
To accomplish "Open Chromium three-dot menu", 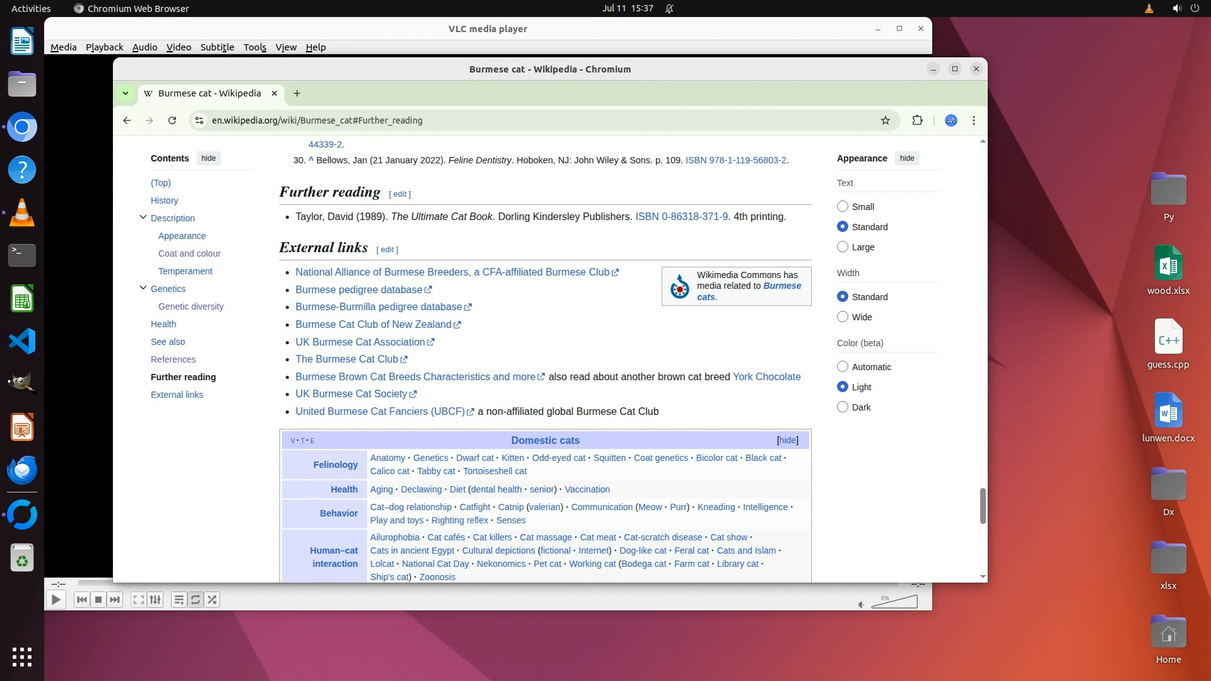I will click(974, 120).
